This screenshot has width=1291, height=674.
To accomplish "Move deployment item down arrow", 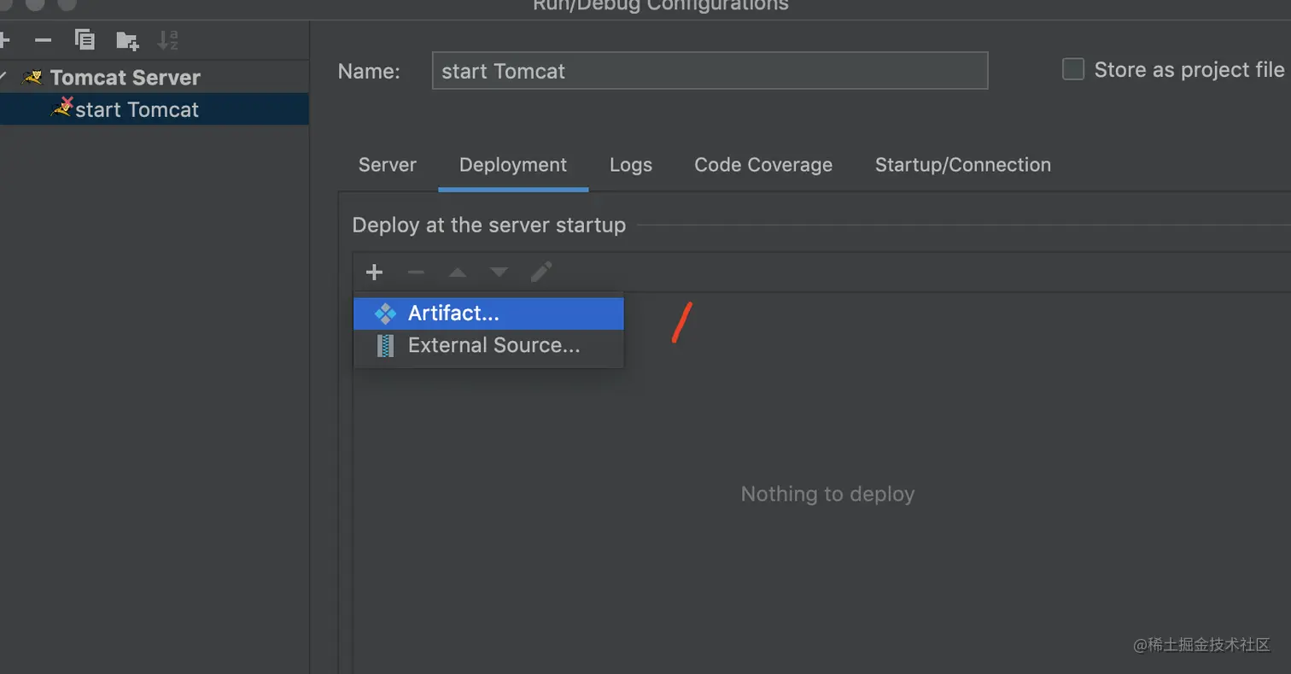I will coord(499,273).
